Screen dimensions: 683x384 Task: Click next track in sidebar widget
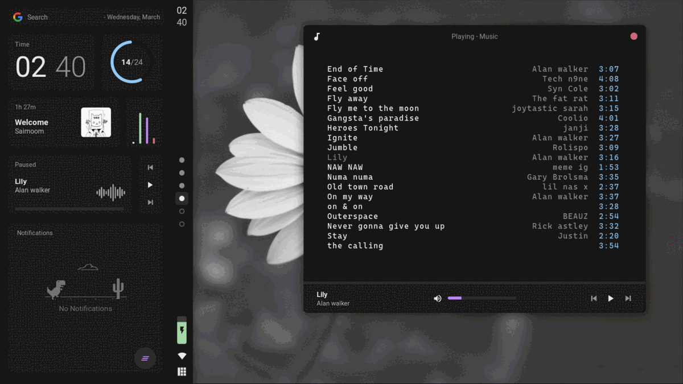click(150, 202)
